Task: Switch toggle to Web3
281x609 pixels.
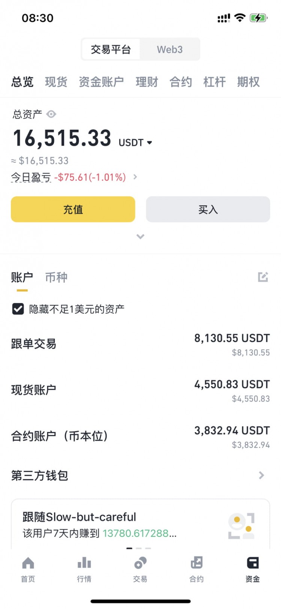Action: (x=170, y=49)
